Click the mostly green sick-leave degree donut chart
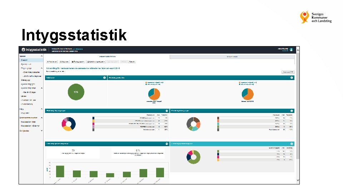Screen dimensions: 343x193 (x=193, y=157)
